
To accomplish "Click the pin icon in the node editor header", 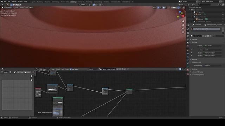I will point(128,69).
